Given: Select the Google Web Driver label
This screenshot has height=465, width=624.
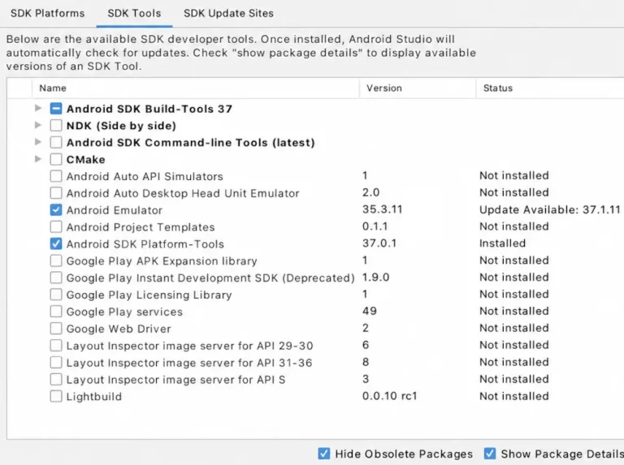Looking at the screenshot, I should pos(119,329).
